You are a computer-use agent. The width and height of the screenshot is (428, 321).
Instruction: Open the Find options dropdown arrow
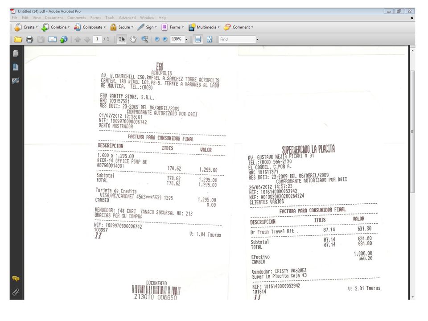click(257, 39)
